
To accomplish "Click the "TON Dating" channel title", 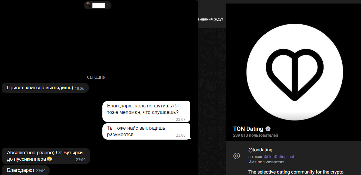I will (x=248, y=129).
